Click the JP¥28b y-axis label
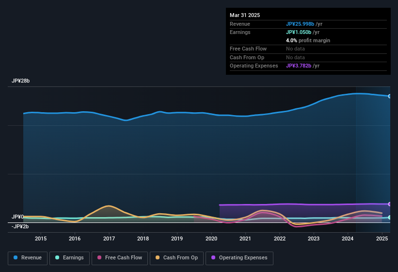The image size is (398, 272). pyautogui.click(x=20, y=81)
